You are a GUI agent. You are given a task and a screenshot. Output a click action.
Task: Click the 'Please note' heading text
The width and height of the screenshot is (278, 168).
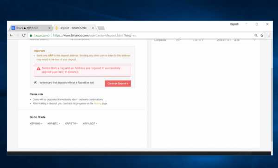[36, 94]
